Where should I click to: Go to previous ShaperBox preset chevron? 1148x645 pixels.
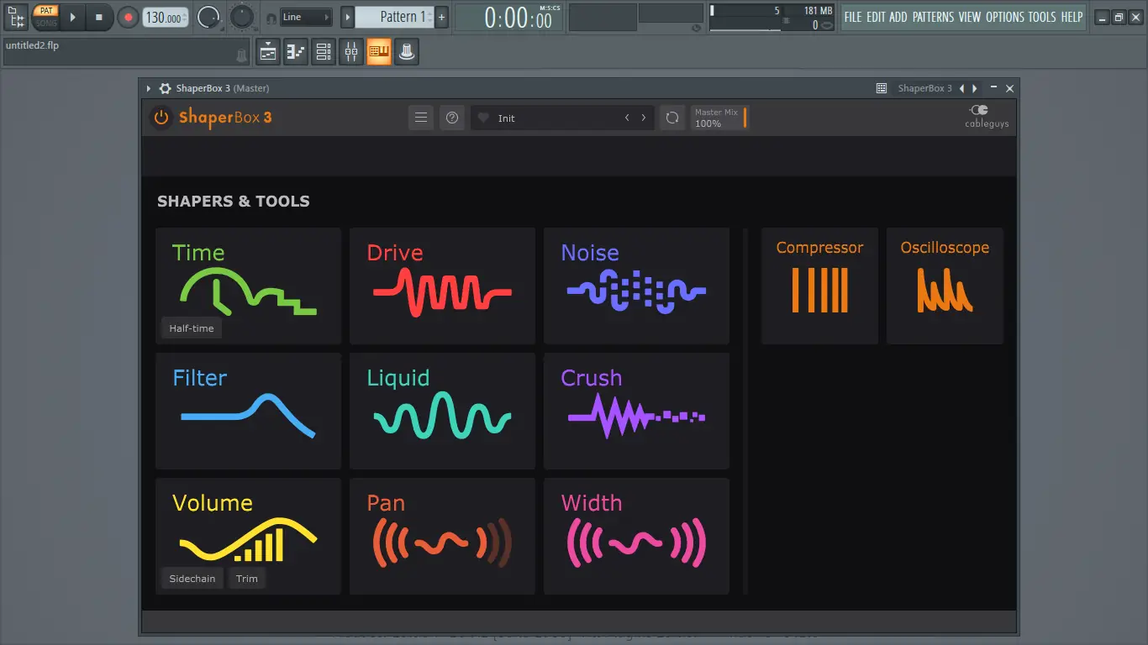click(627, 118)
